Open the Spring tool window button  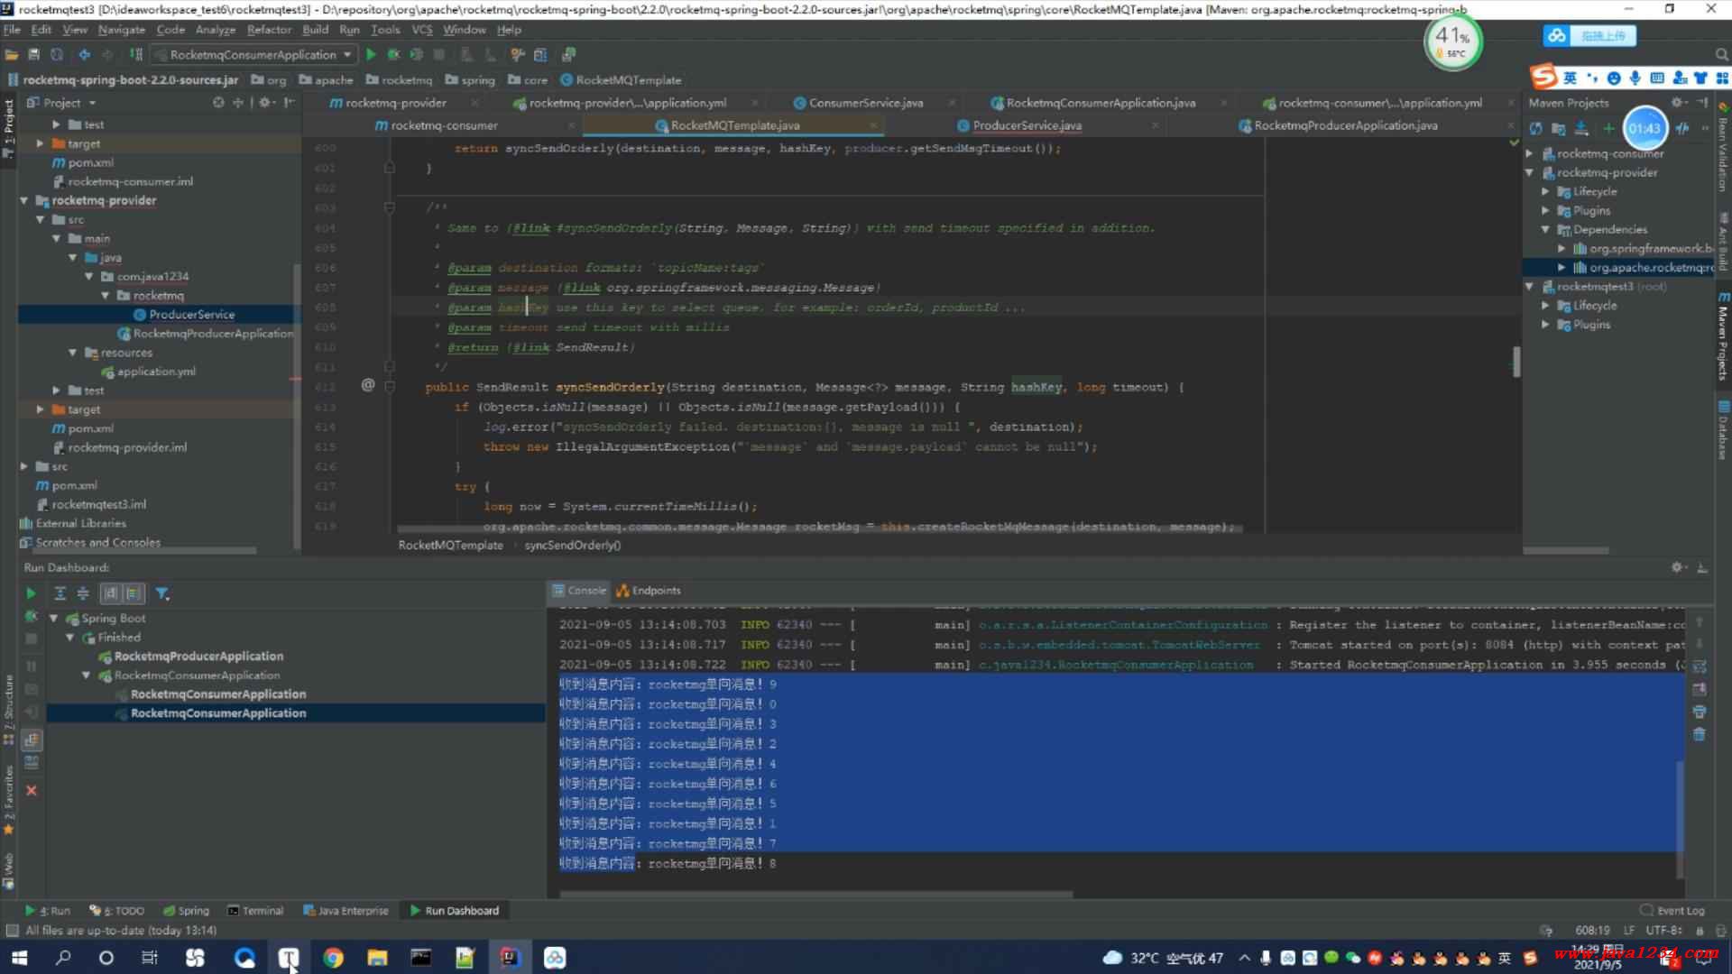click(186, 911)
